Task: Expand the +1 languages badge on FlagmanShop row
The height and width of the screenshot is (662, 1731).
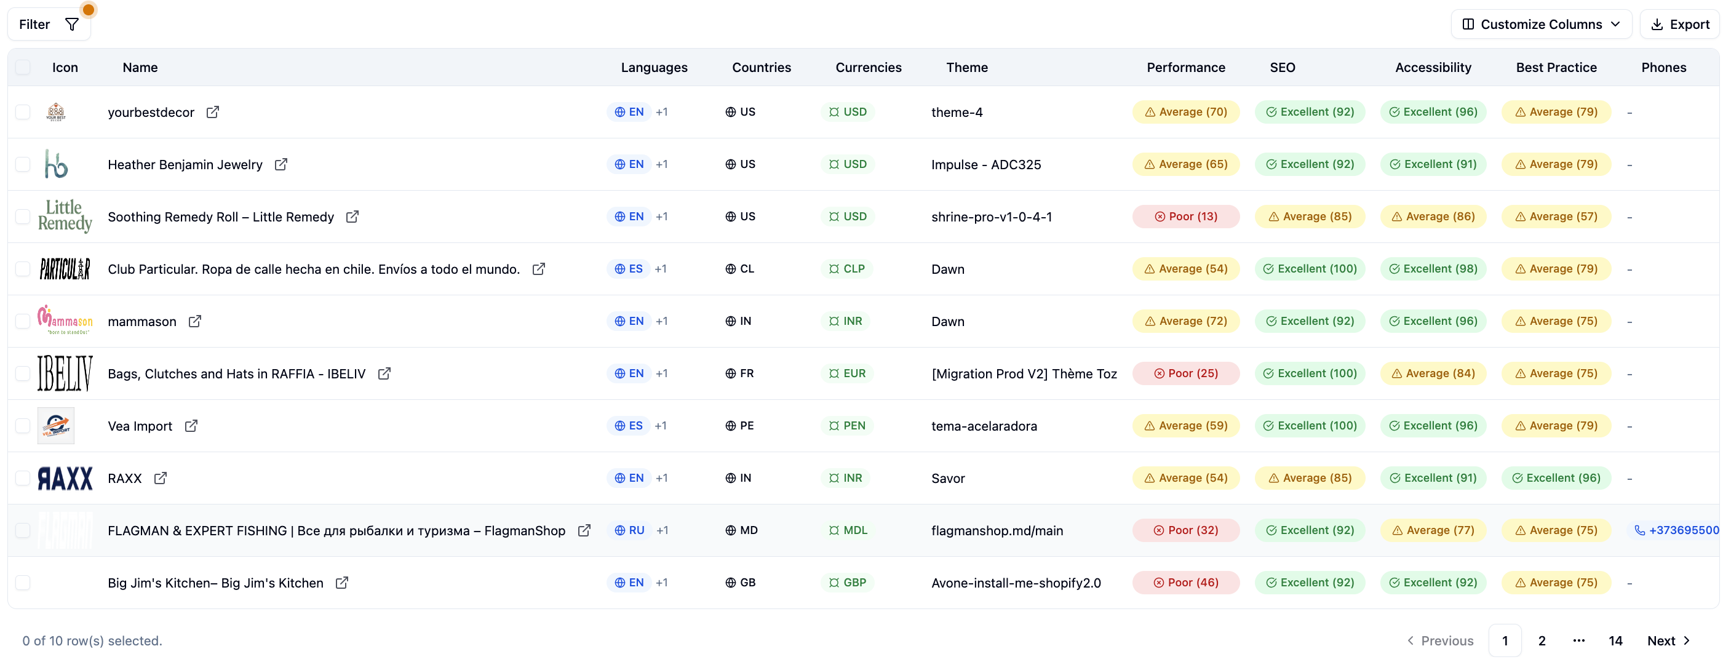Action: click(662, 530)
